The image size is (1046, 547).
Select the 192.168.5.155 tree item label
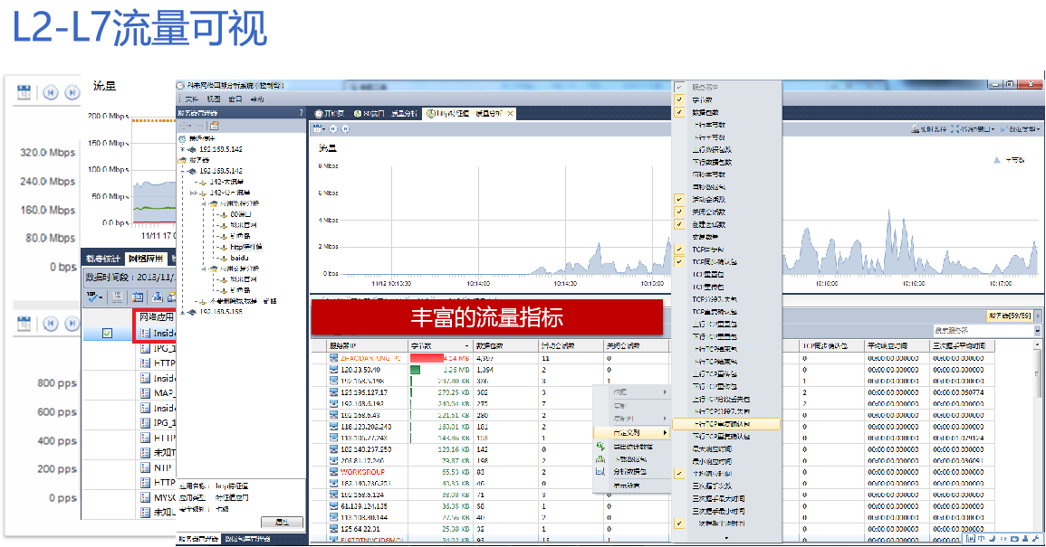pyautogui.click(x=221, y=312)
